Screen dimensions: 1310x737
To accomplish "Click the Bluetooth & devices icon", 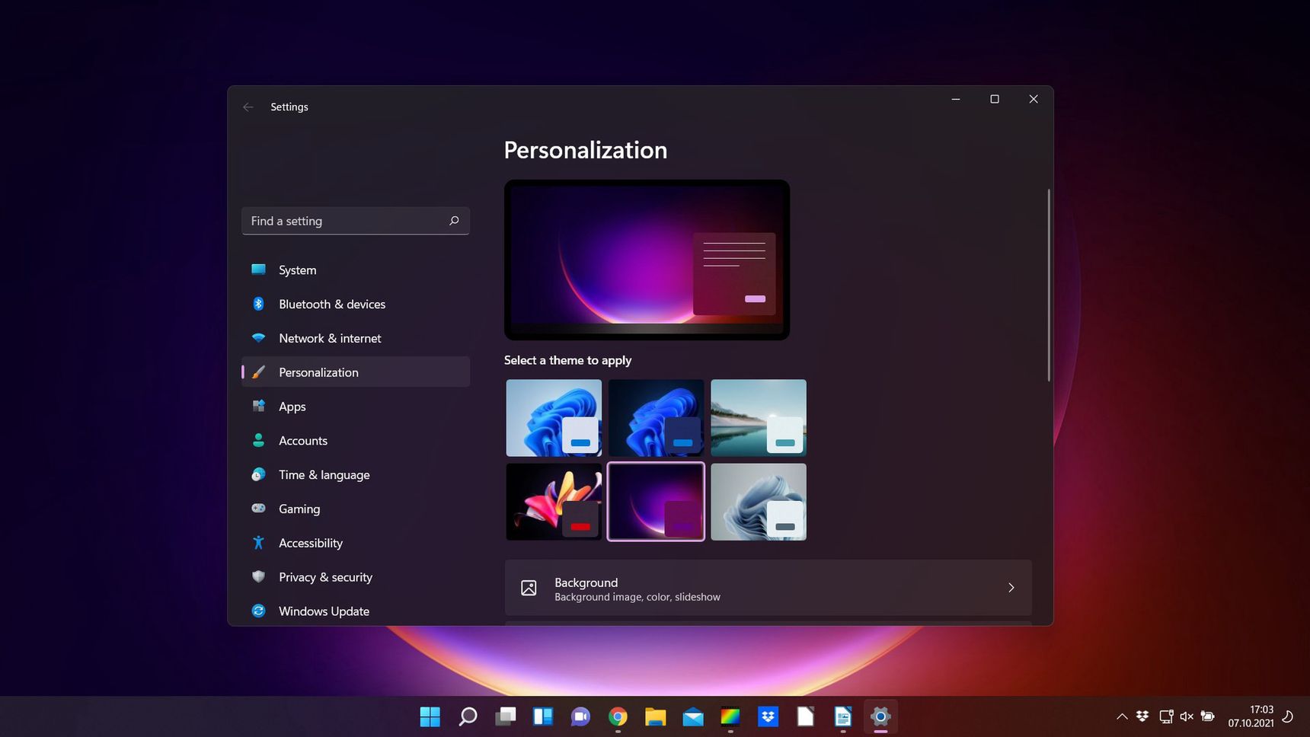I will pyautogui.click(x=258, y=304).
